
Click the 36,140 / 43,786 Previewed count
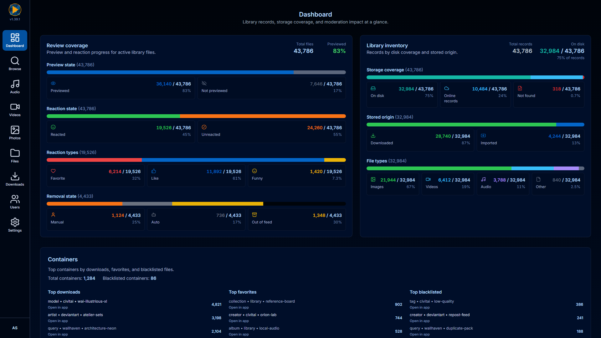[173, 84]
